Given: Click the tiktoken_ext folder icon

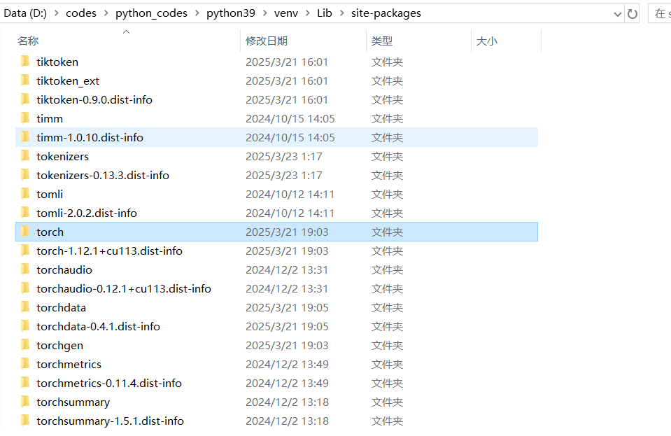Looking at the screenshot, I should coord(25,80).
